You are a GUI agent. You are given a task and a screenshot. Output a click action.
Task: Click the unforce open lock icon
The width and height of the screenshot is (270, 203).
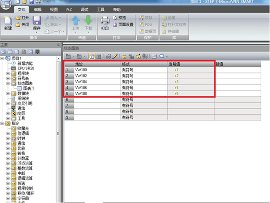pyautogui.click(x=131, y=56)
